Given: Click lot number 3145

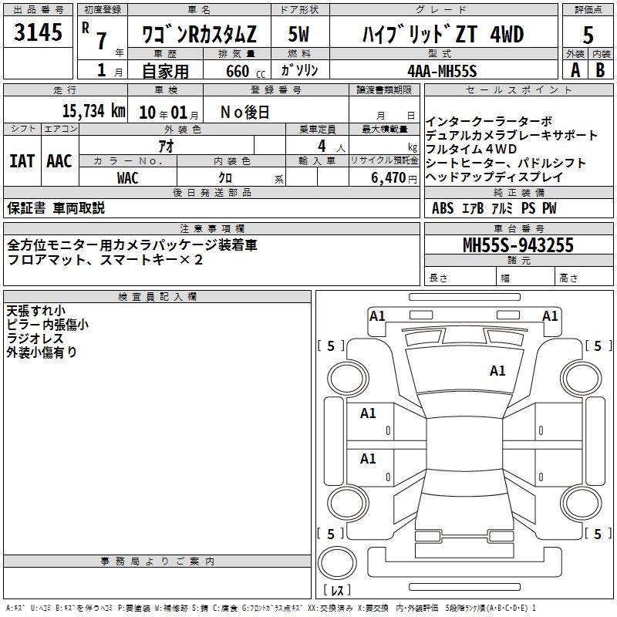Looking at the screenshot, I should [x=38, y=32].
